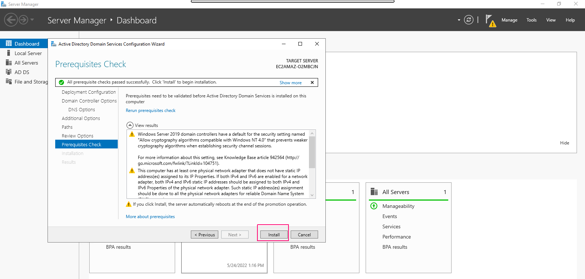The width and height of the screenshot is (585, 279).
Task: Click the Local Server icon in sidebar
Action: point(8,53)
